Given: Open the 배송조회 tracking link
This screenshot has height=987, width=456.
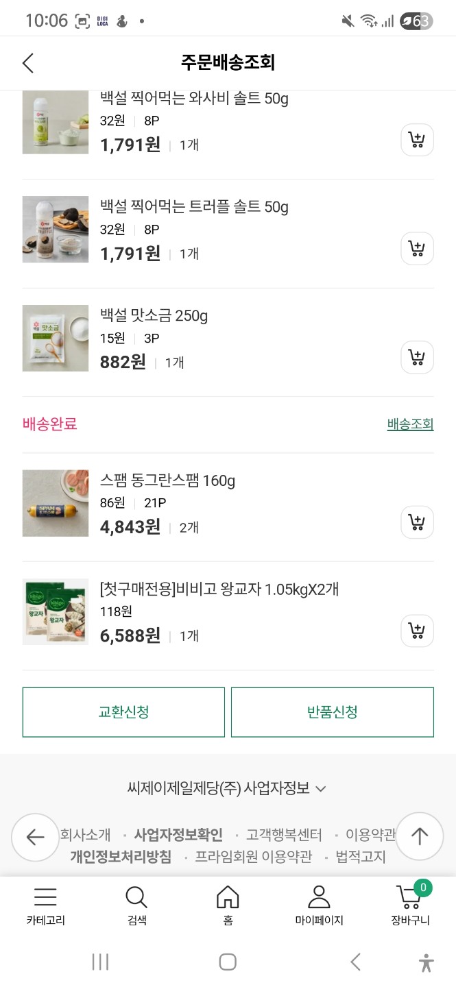Looking at the screenshot, I should [x=410, y=424].
